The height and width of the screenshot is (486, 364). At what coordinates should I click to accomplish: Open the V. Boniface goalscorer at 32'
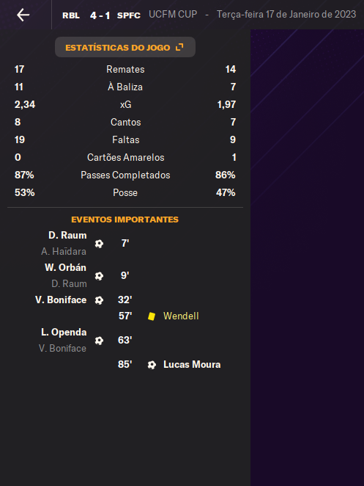61,300
